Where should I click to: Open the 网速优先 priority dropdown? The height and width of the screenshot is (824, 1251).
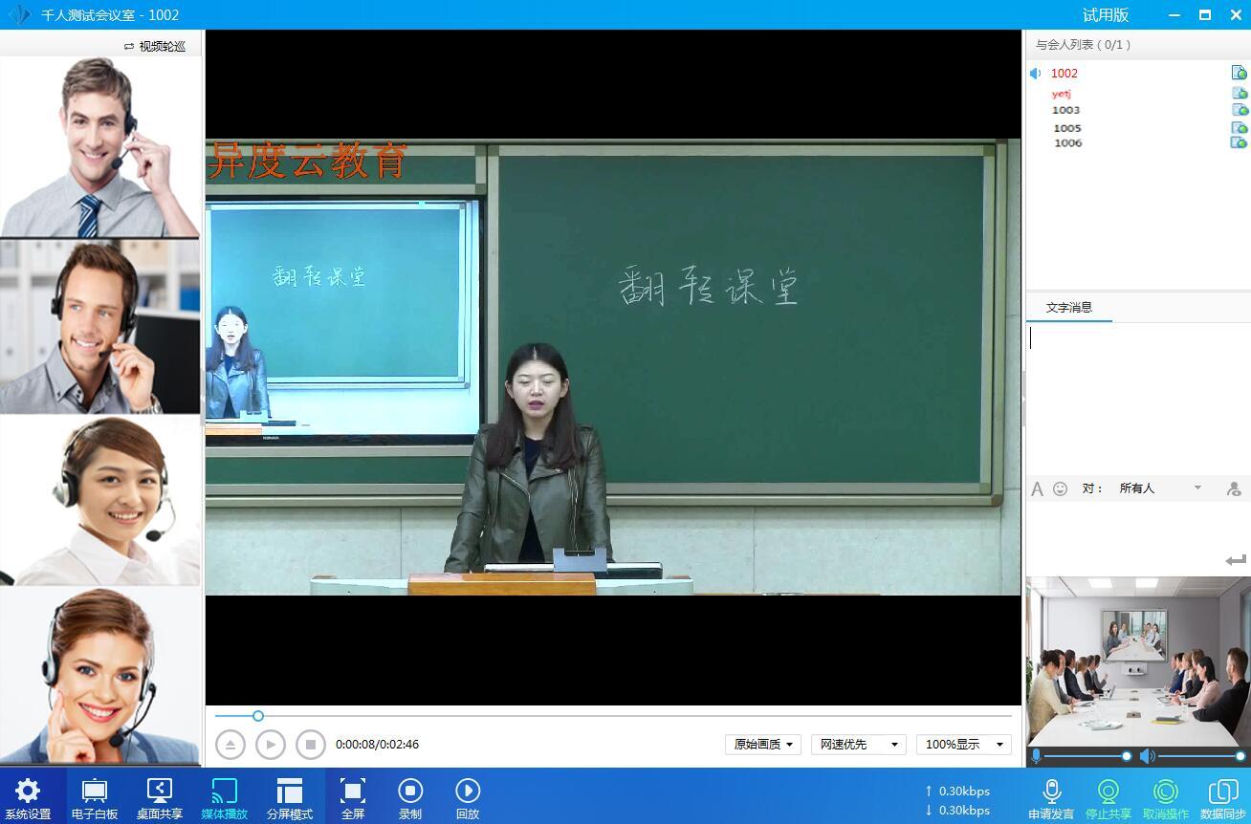click(858, 745)
